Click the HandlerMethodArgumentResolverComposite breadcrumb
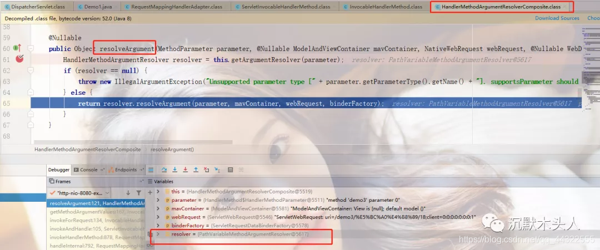600x250 pixels. click(x=87, y=150)
